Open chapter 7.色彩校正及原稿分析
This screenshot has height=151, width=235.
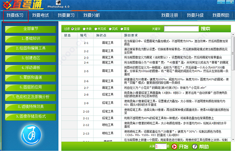click(x=31, y=97)
